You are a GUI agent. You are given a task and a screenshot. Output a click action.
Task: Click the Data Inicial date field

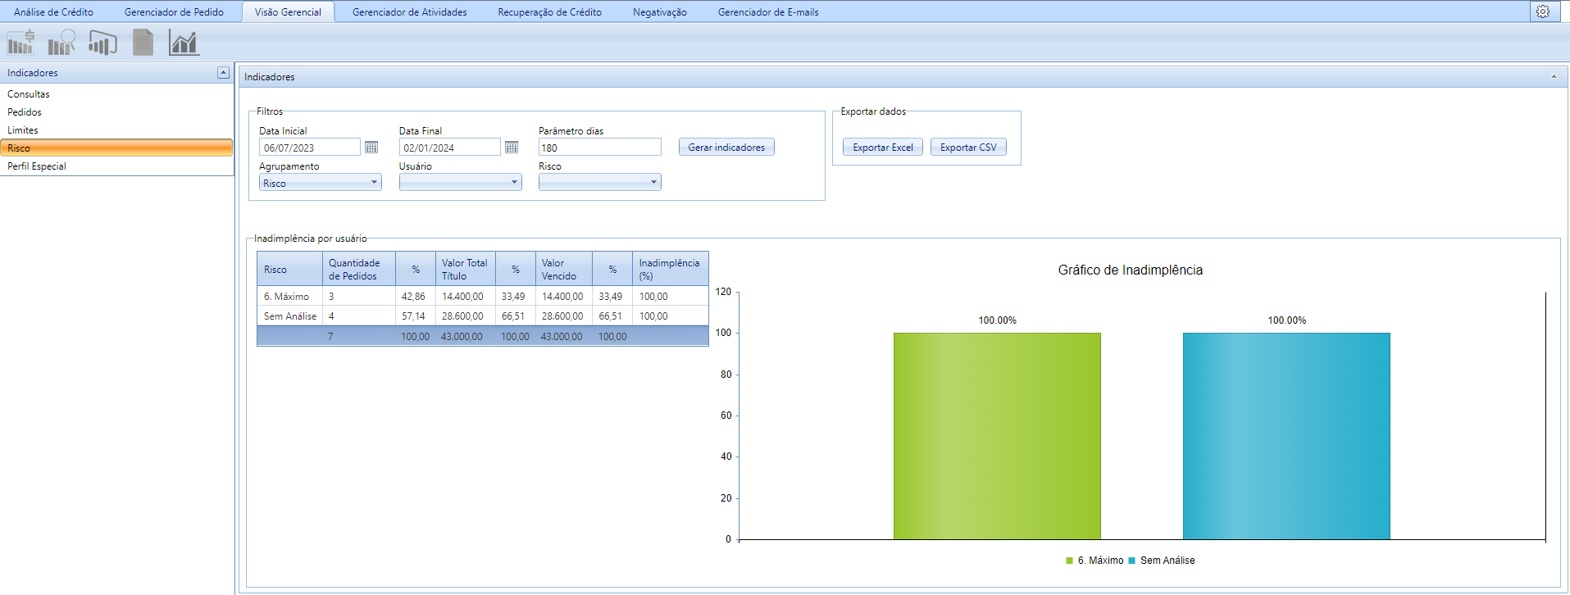[310, 148]
